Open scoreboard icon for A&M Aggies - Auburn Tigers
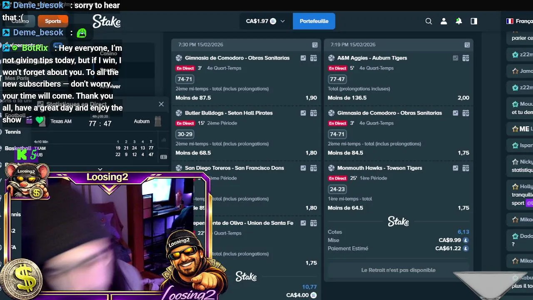This screenshot has width=533, height=300. tap(466, 58)
